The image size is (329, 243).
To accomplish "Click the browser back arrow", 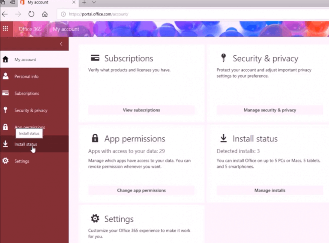I will coord(5,14).
